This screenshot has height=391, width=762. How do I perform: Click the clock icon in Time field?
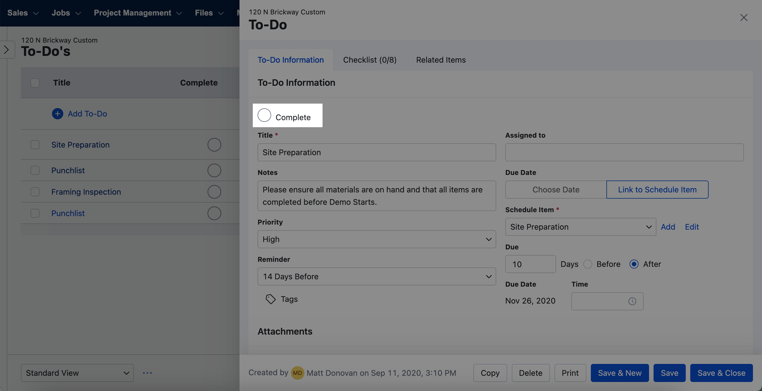pos(632,301)
